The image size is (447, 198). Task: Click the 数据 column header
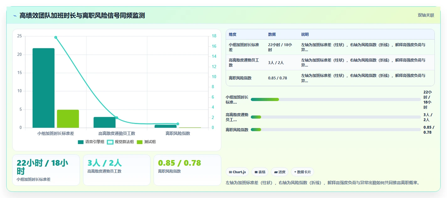tap(272, 35)
